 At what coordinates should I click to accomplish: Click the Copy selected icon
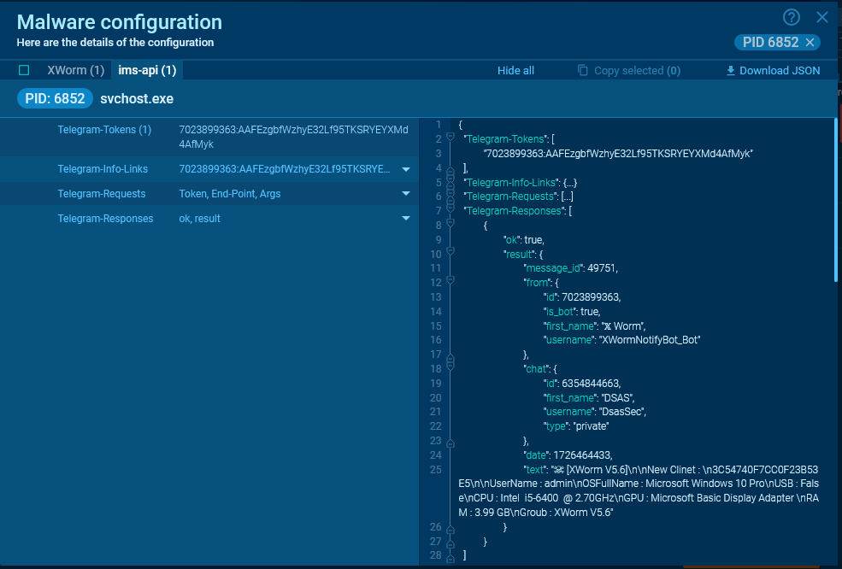pyautogui.click(x=583, y=71)
